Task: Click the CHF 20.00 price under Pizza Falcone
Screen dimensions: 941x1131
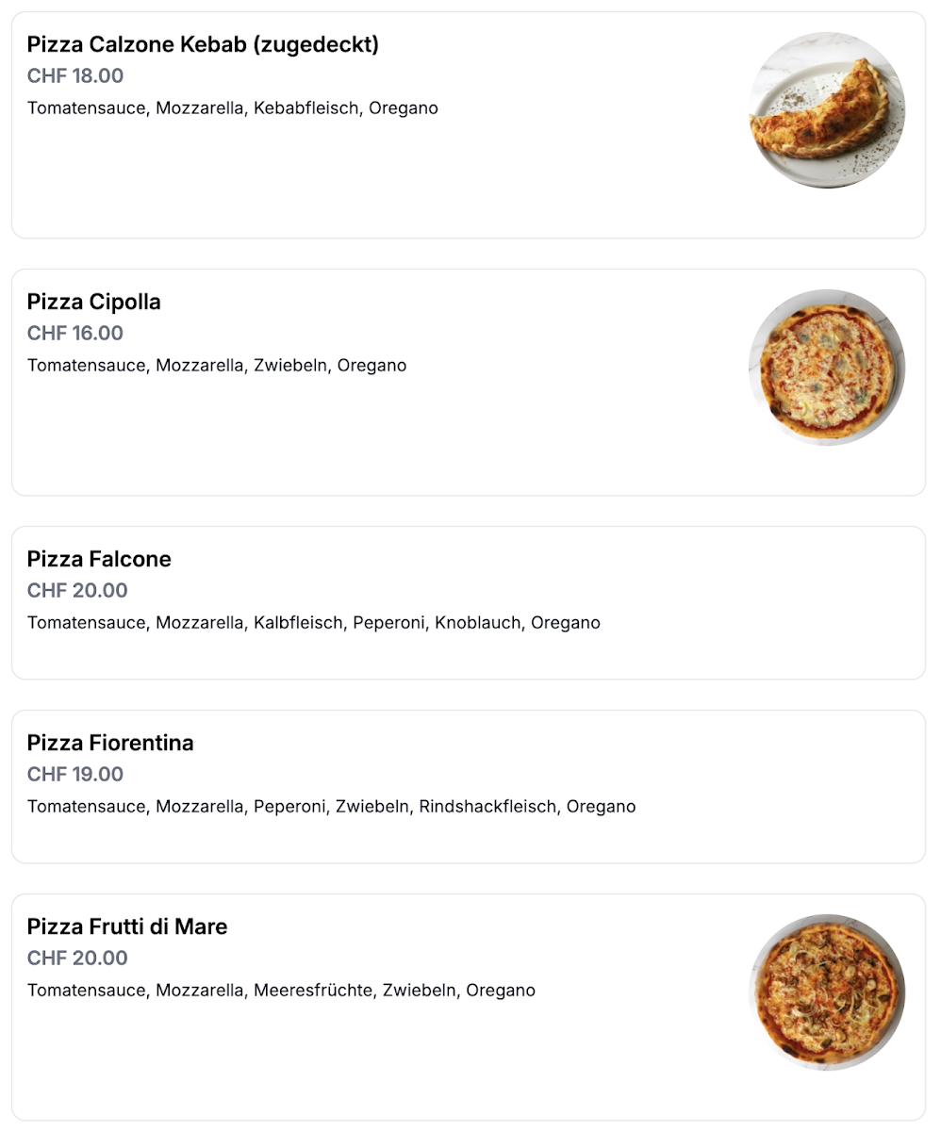Action: pyautogui.click(x=77, y=591)
